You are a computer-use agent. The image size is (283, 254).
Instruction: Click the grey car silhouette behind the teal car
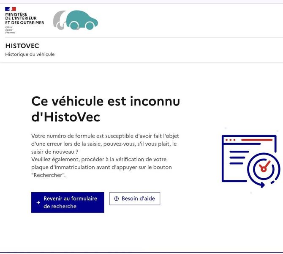point(60,20)
